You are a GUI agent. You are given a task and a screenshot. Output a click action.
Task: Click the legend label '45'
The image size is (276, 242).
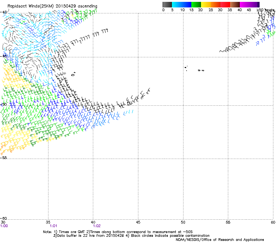click(x=249, y=10)
